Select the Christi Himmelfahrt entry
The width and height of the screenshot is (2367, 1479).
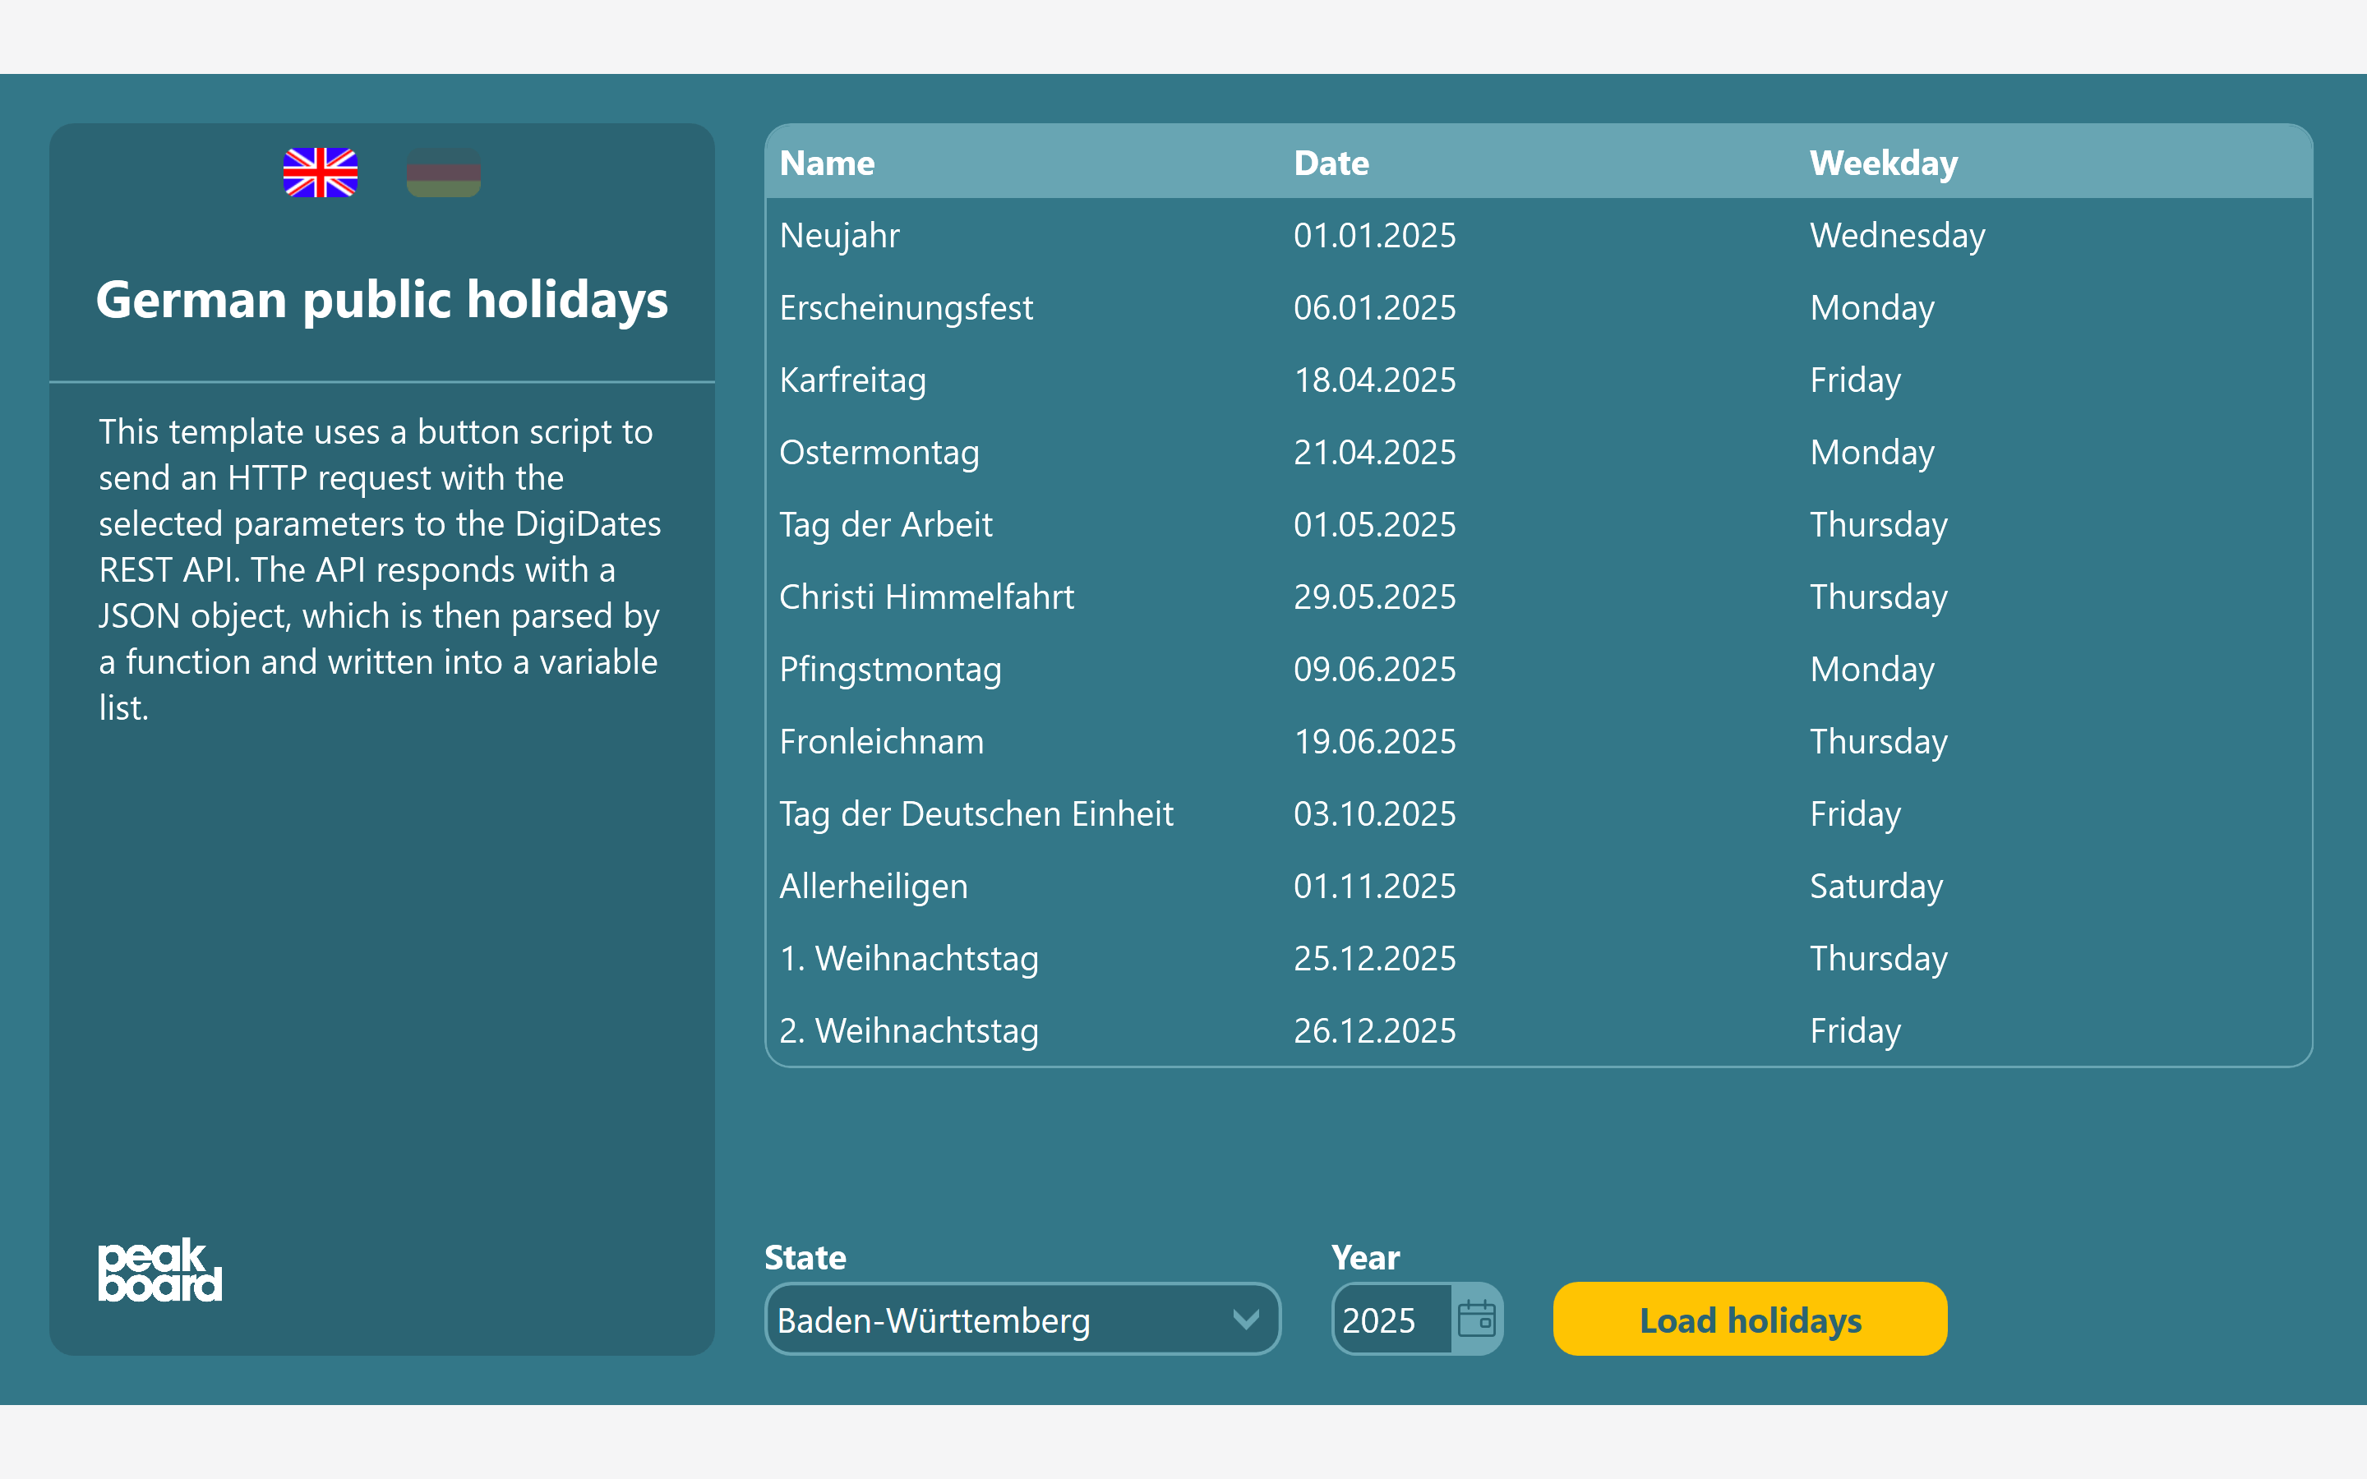click(926, 597)
